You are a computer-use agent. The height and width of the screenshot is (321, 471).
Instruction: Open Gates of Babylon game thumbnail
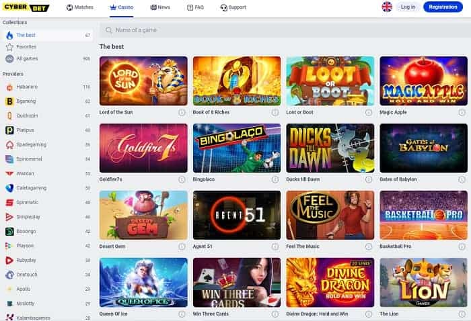423,148
